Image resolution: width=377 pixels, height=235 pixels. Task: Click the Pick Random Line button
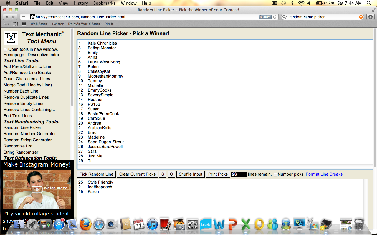point(96,174)
